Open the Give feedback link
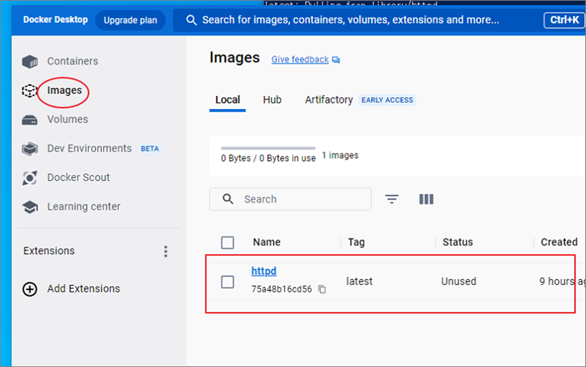Viewport: 586px width, 367px height. pos(300,60)
